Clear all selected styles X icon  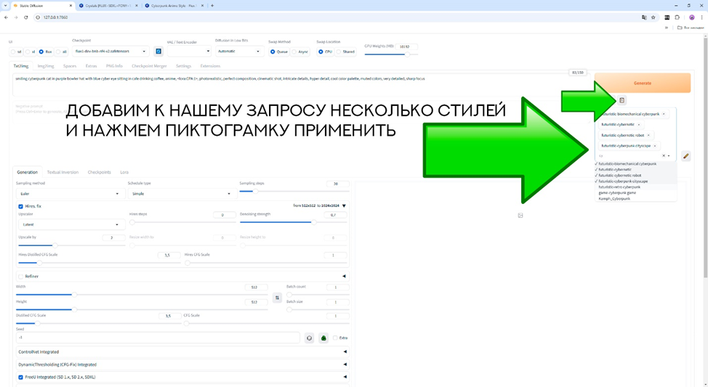click(x=664, y=155)
